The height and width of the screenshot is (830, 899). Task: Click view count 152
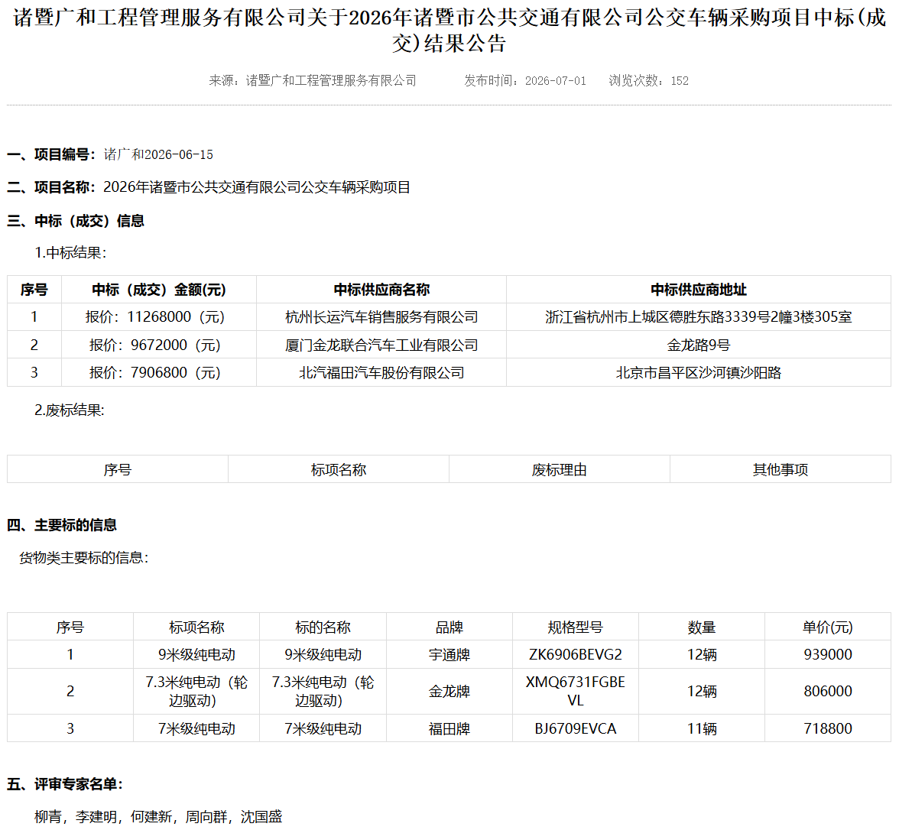[680, 81]
